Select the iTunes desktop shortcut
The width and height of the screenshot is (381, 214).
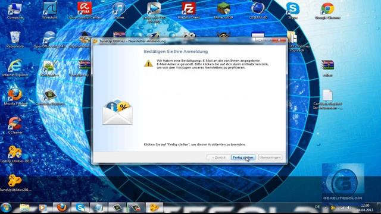pos(119,11)
